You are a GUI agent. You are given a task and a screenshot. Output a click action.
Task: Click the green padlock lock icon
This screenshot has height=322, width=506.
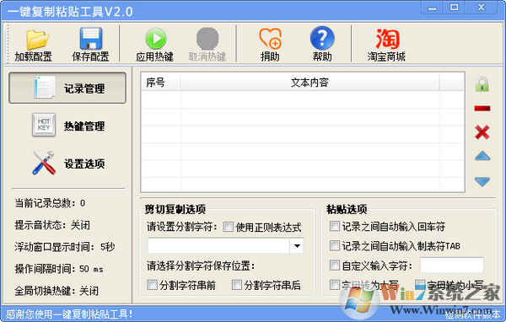(482, 84)
